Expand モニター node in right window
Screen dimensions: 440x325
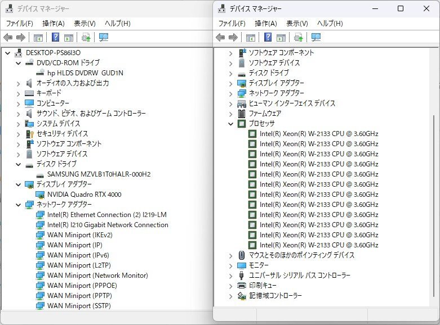tap(230, 265)
